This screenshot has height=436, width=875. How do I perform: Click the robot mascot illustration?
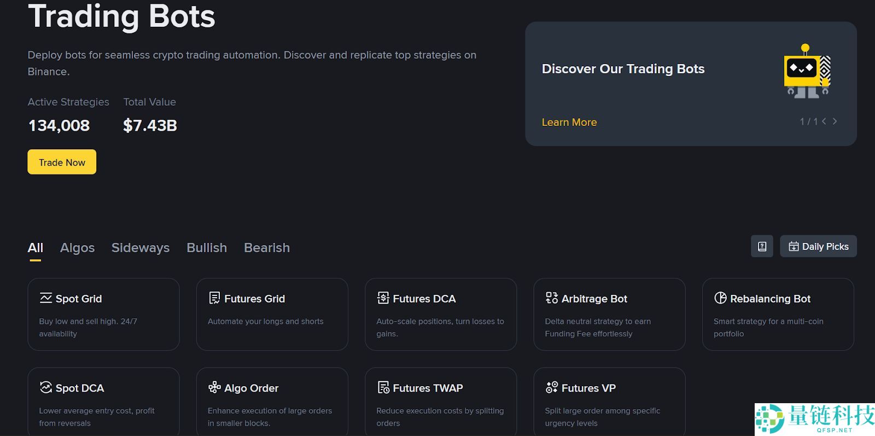point(807,72)
